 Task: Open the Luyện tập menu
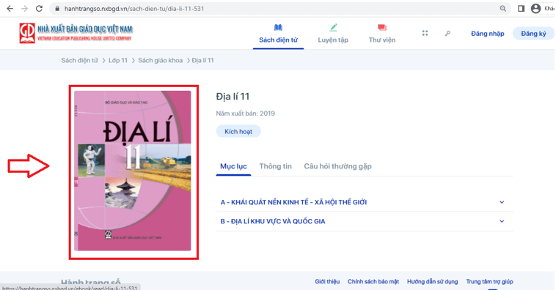click(x=333, y=40)
